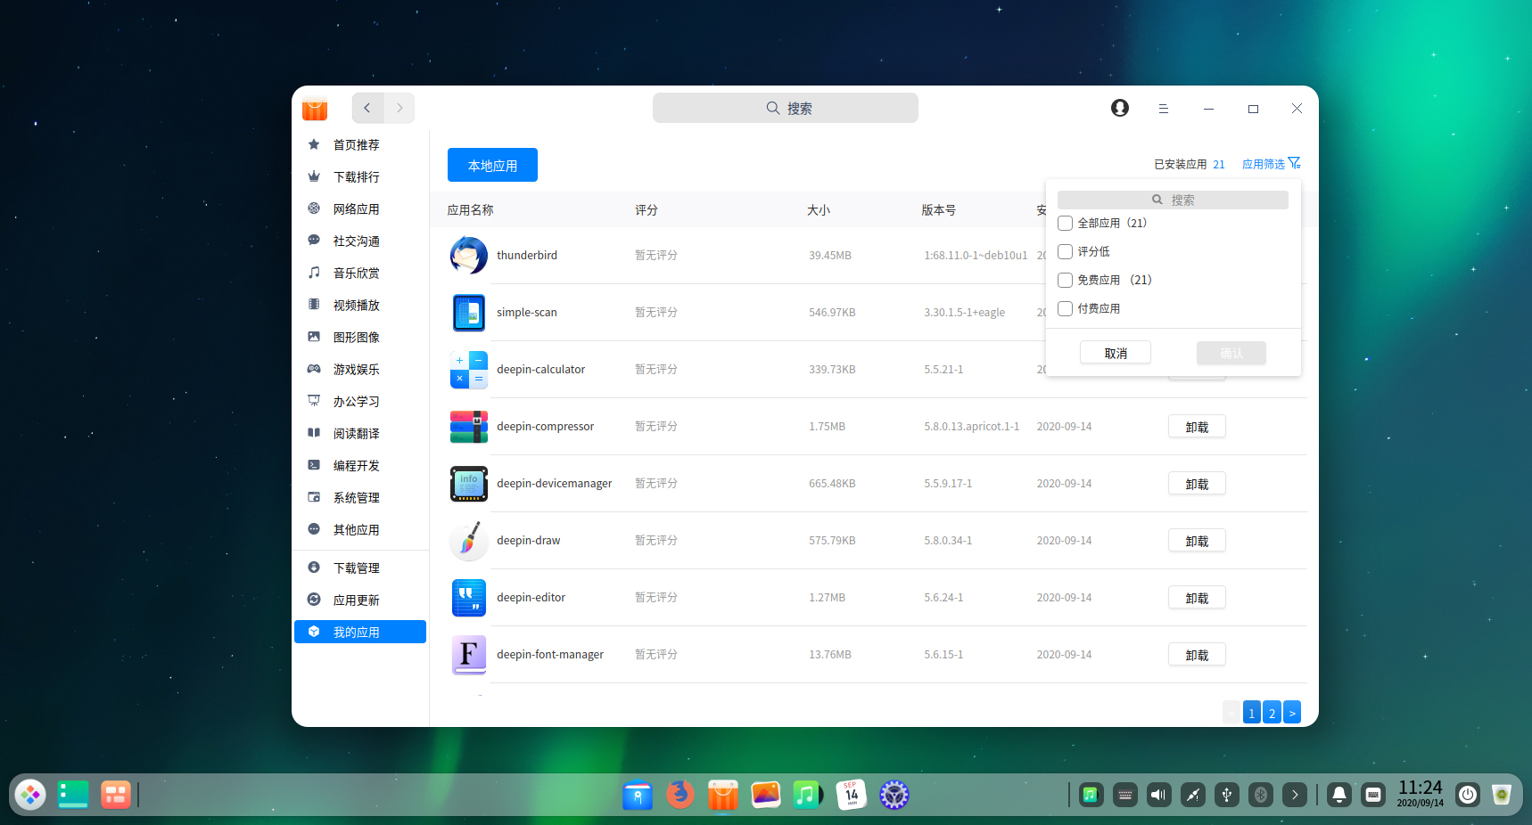Click the filter popup search field
Screen dimensions: 1532x825
point(1173,200)
